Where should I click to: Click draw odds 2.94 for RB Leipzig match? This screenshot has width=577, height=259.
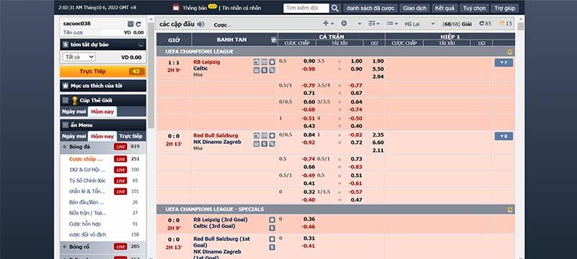pyautogui.click(x=378, y=77)
